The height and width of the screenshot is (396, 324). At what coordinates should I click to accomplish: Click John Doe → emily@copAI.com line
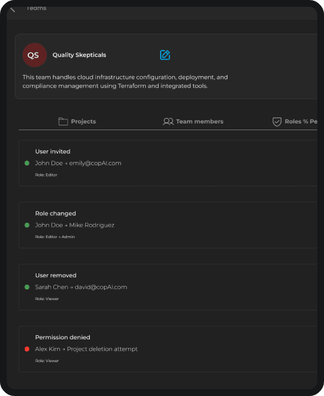click(78, 163)
